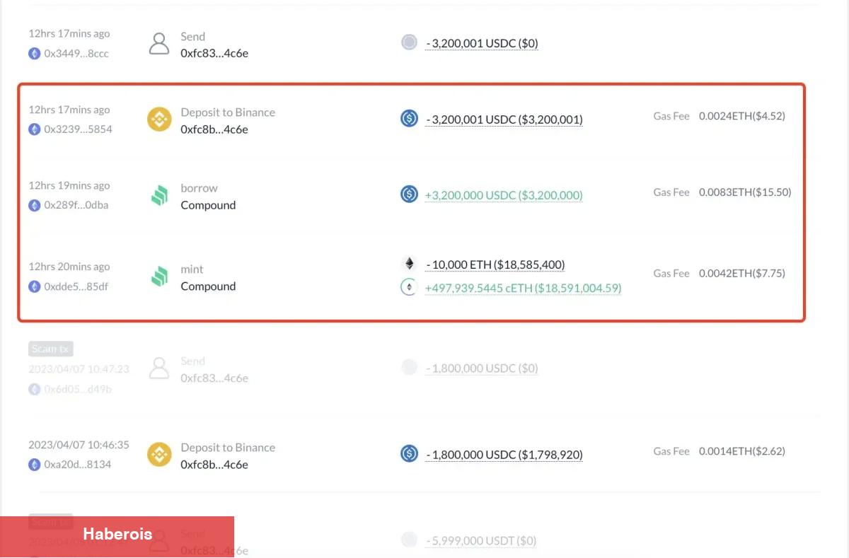Click Compound protocol name under mint
The image size is (849, 558).
[208, 286]
